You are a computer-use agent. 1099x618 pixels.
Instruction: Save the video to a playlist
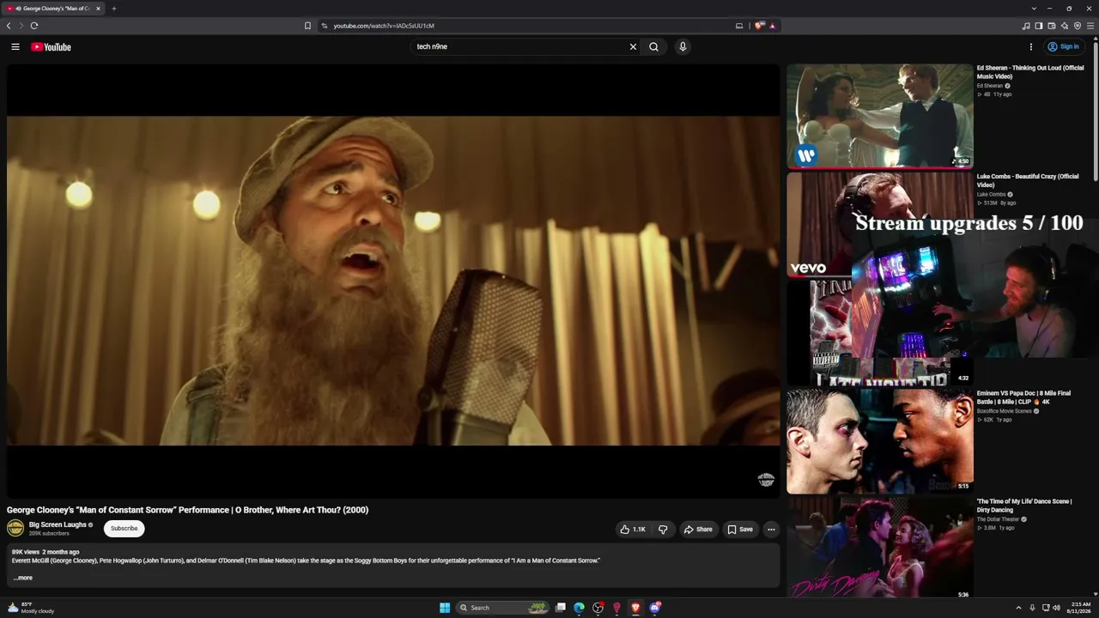pos(740,530)
